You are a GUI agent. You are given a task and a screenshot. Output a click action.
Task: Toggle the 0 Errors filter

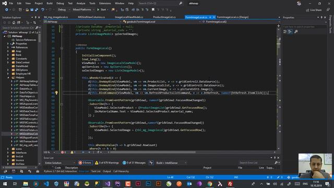pos(85,163)
